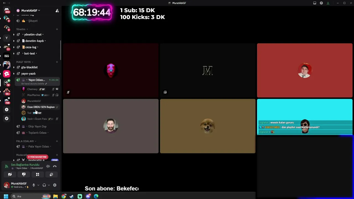This screenshot has height=199, width=354.
Task: Open the server with the Y icon
Action: 7,38
